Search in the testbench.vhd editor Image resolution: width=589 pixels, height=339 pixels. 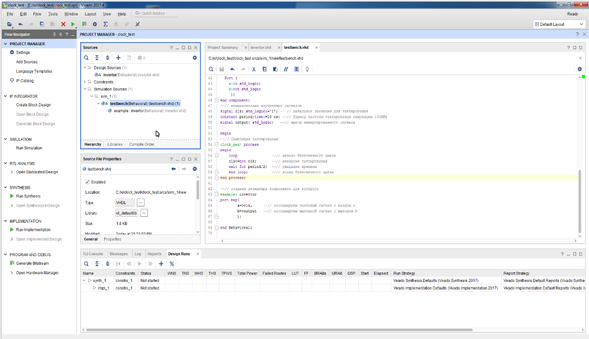(211, 69)
